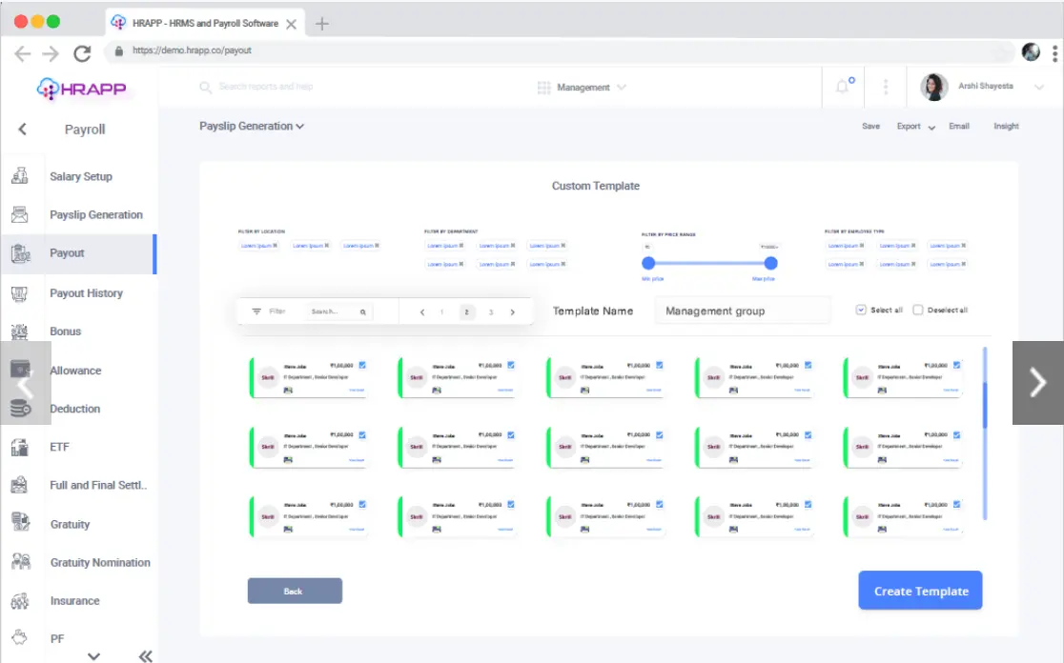The image size is (1064, 663).
Task: Click the Template Name input field
Action: [743, 311]
